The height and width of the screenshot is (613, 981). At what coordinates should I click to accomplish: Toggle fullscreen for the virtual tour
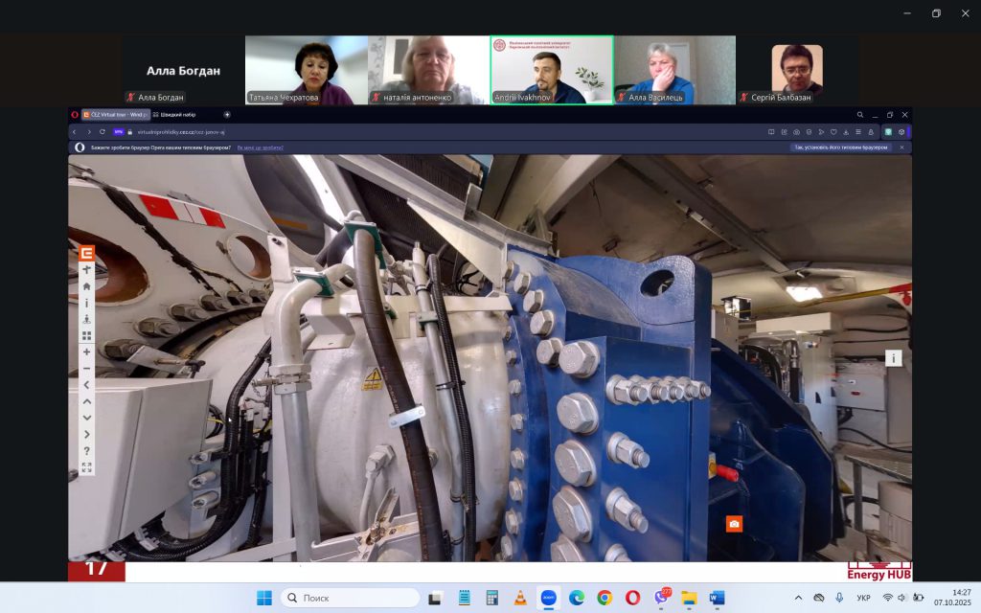[x=86, y=467]
